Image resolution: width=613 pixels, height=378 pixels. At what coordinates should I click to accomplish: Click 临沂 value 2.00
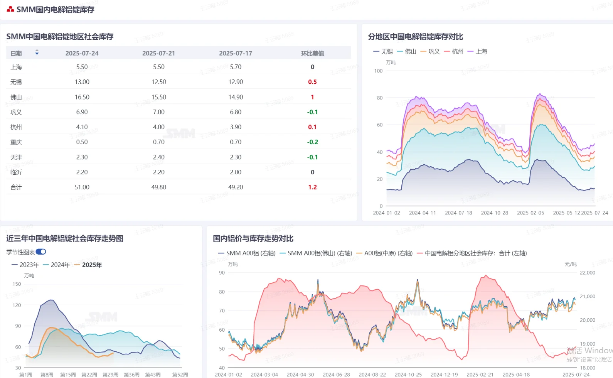tap(236, 172)
